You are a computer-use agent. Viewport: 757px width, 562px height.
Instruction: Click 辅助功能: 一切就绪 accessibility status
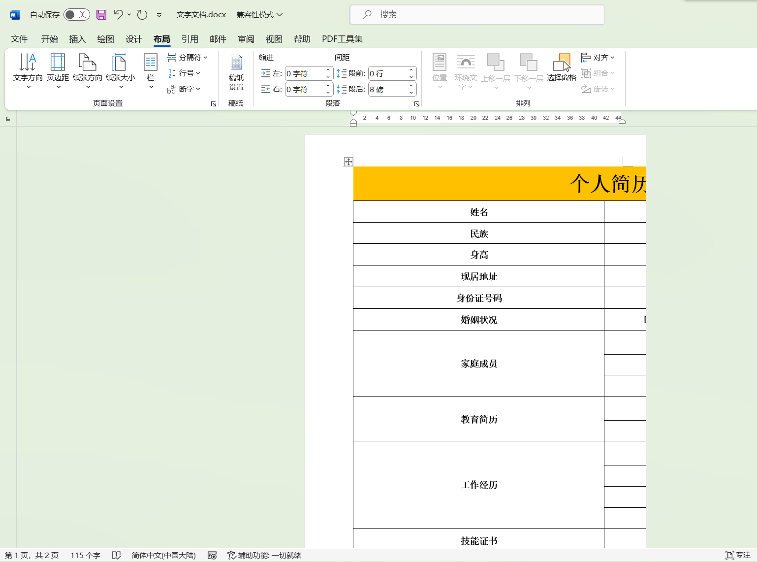pyautogui.click(x=264, y=555)
